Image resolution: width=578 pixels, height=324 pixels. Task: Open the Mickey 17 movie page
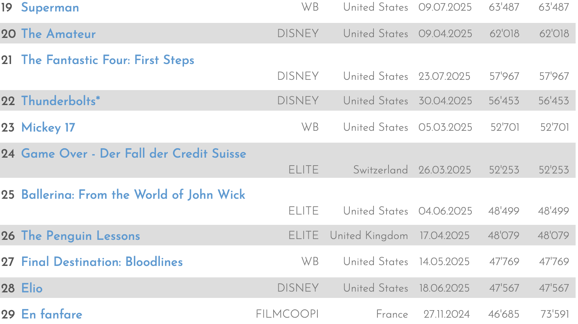point(48,128)
